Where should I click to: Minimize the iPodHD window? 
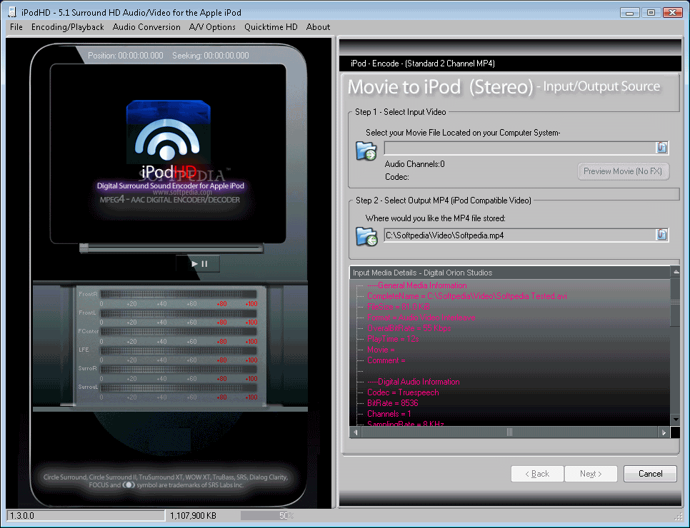tap(630, 12)
